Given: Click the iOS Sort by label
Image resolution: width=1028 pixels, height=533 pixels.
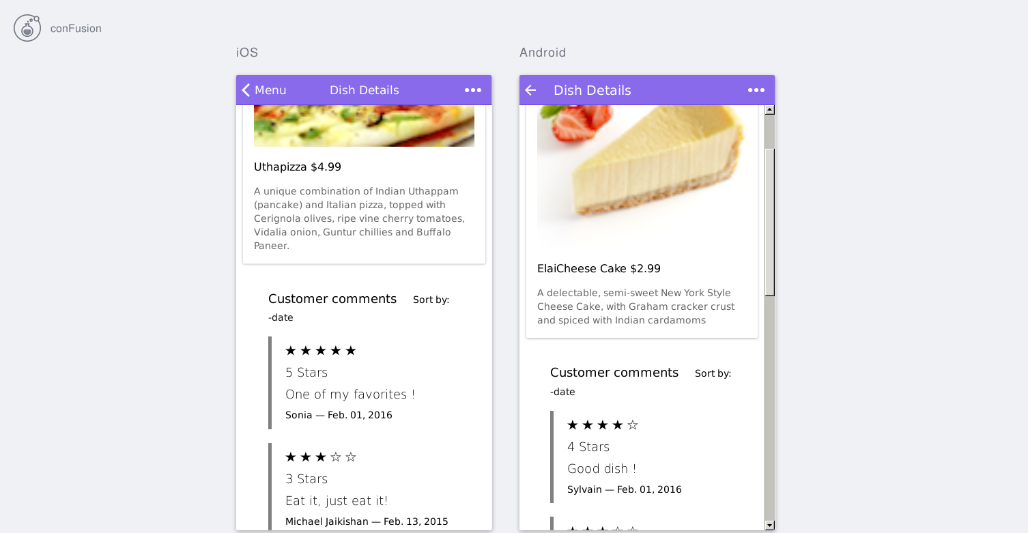Looking at the screenshot, I should [x=431, y=300].
